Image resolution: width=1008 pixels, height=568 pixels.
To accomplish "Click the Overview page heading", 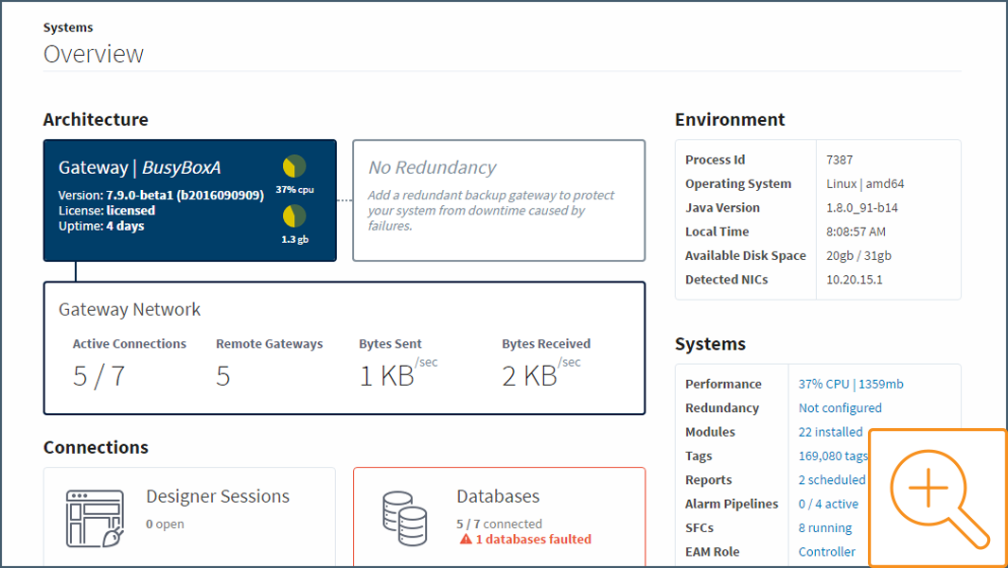I will click(94, 54).
